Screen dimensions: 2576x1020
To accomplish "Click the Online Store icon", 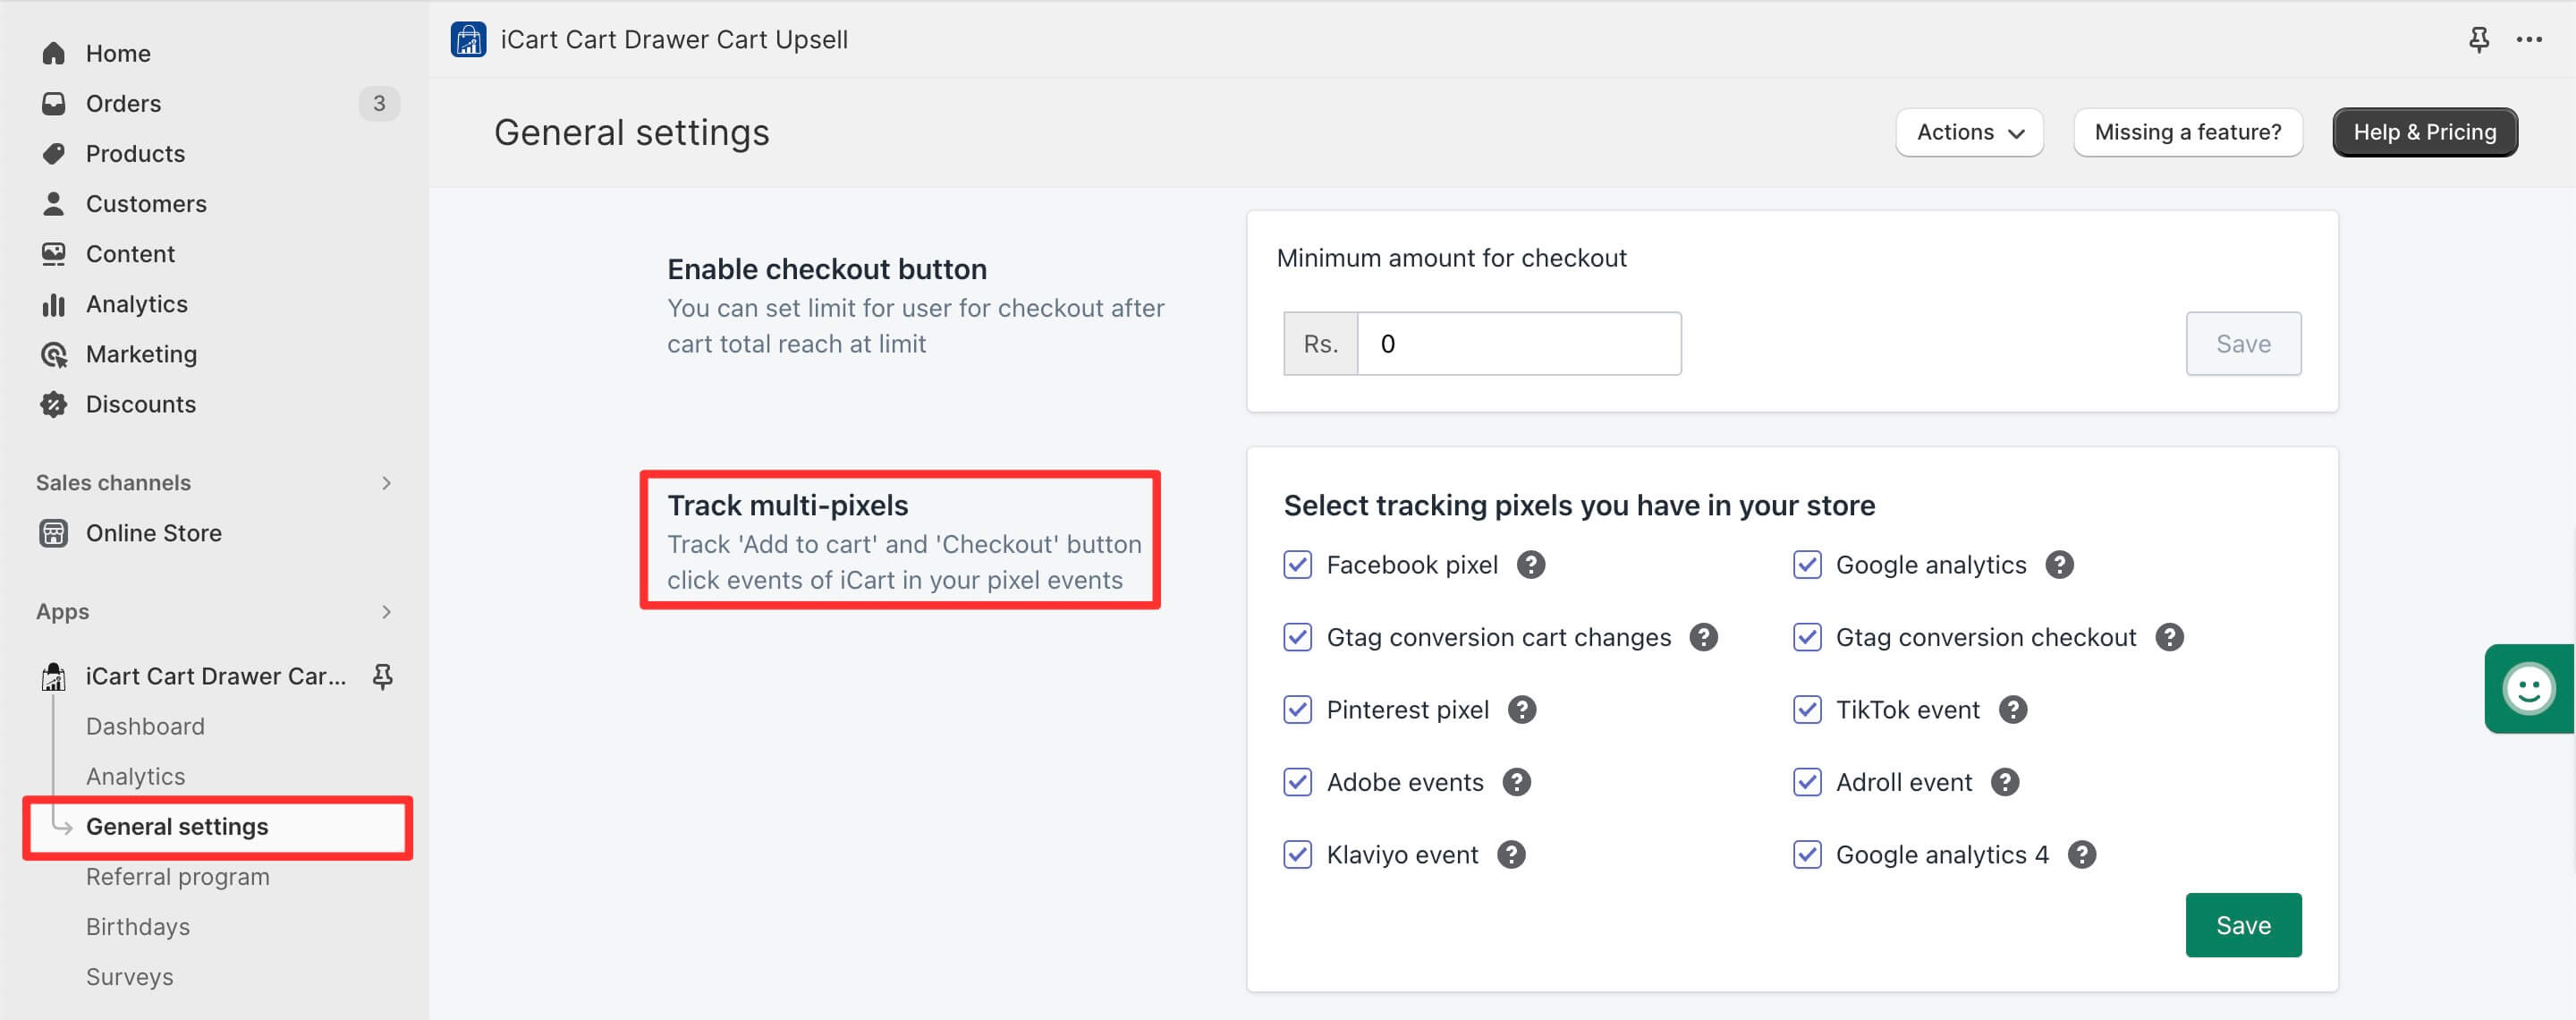I will click(x=54, y=533).
